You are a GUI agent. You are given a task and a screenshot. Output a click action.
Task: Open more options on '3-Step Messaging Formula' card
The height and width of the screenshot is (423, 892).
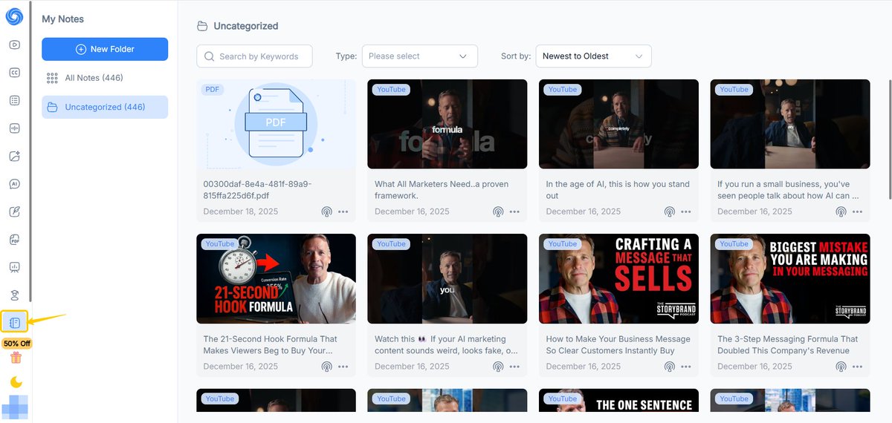[857, 367]
